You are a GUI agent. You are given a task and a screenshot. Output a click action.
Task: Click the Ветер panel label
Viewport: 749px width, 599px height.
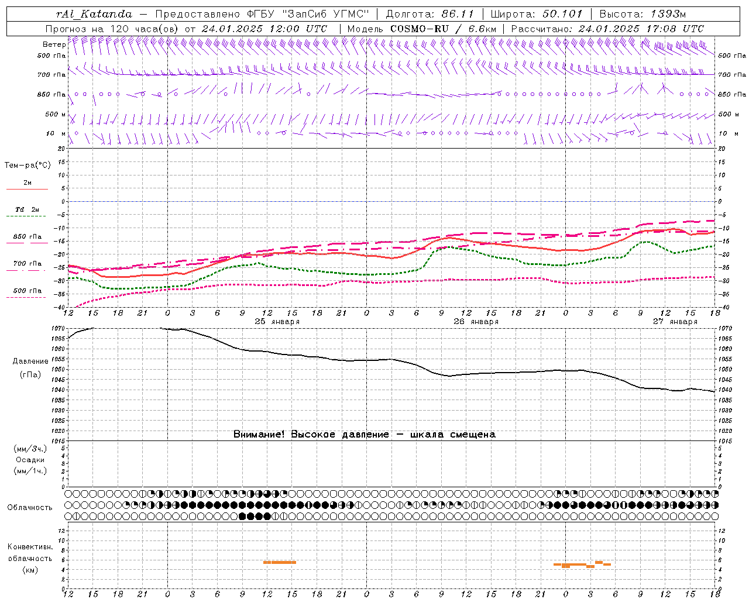(54, 44)
